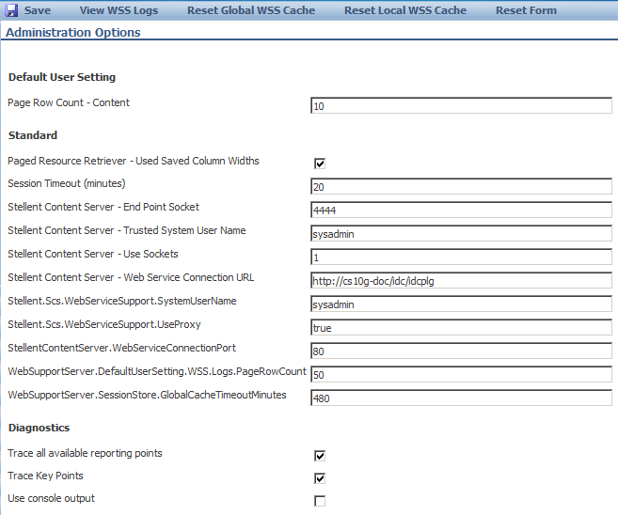The width and height of the screenshot is (618, 515).
Task: Click the WebServiceSupport.UseProxy field
Action: [461, 327]
